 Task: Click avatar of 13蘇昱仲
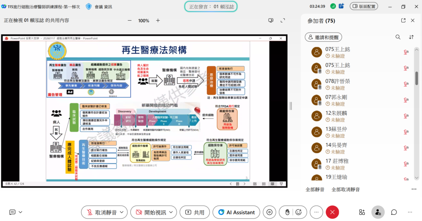tap(317, 132)
